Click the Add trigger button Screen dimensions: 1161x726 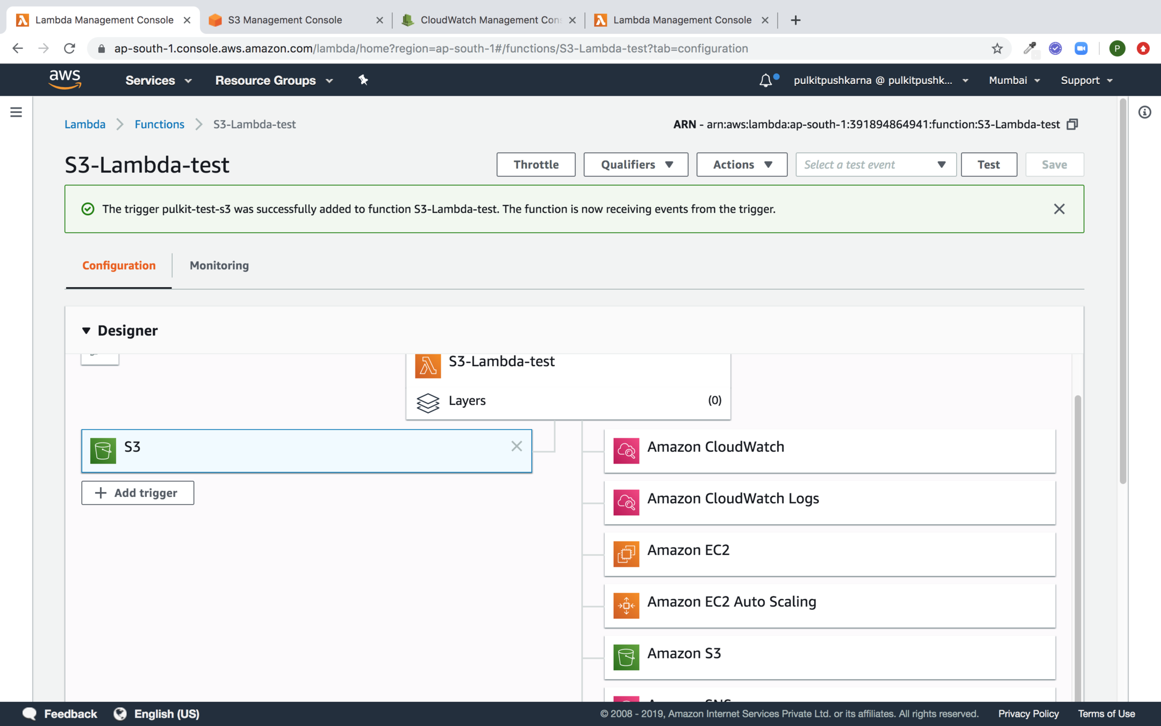click(x=138, y=493)
